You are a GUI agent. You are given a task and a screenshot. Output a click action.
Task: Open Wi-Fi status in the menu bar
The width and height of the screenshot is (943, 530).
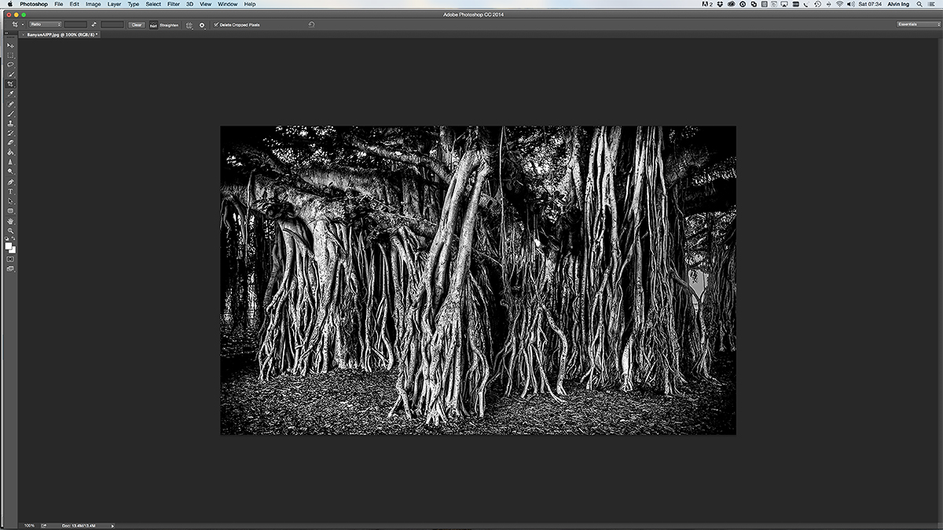coord(839,4)
